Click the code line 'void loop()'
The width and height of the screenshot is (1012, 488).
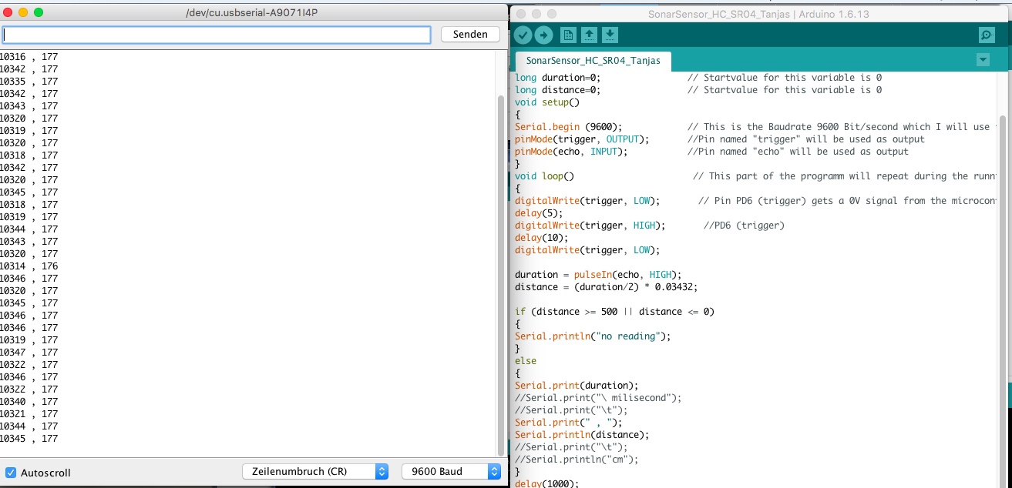click(545, 176)
